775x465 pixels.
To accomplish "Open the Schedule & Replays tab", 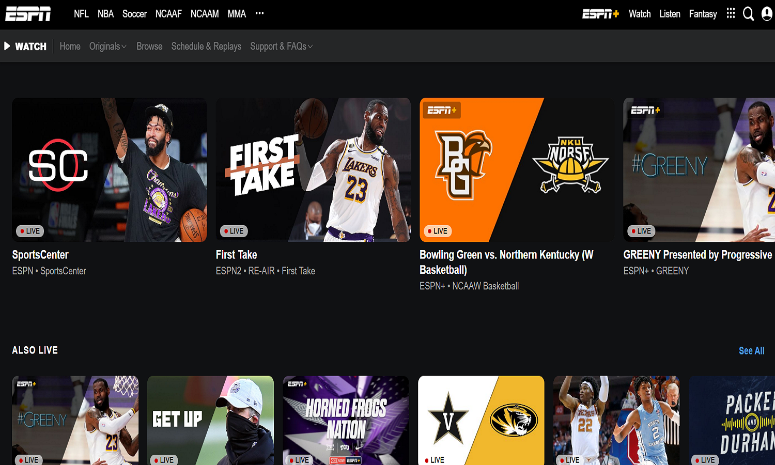I will [x=206, y=46].
